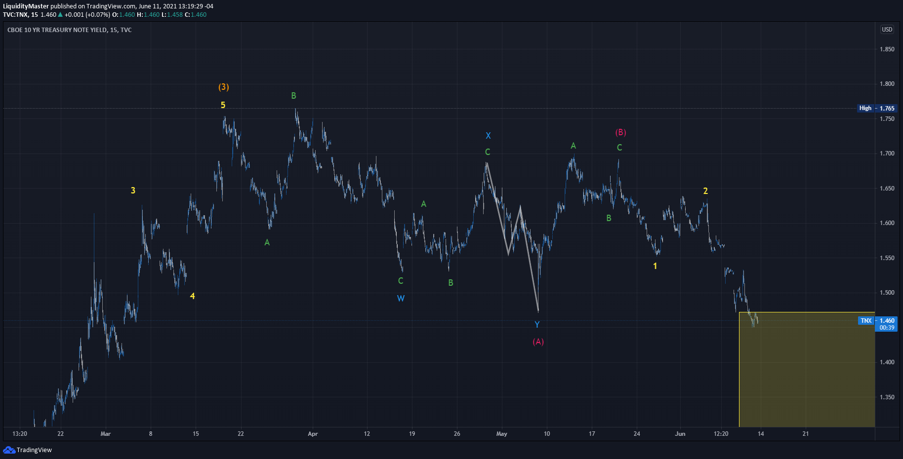Click the 1.700 price axis value

(x=887, y=153)
